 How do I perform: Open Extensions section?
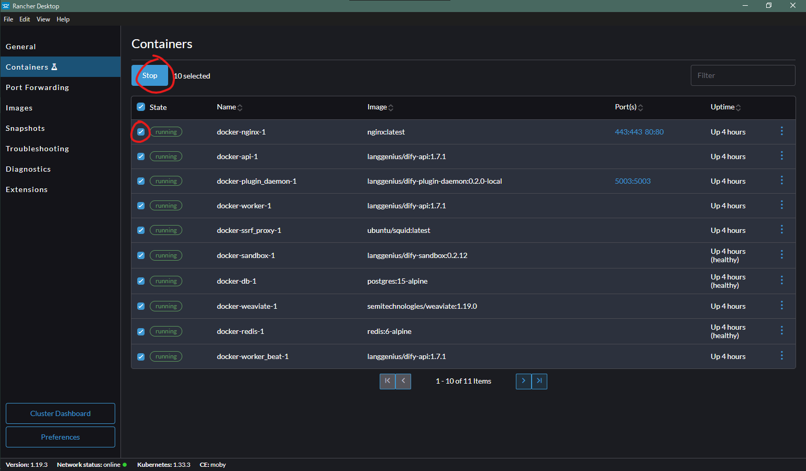click(x=60, y=189)
